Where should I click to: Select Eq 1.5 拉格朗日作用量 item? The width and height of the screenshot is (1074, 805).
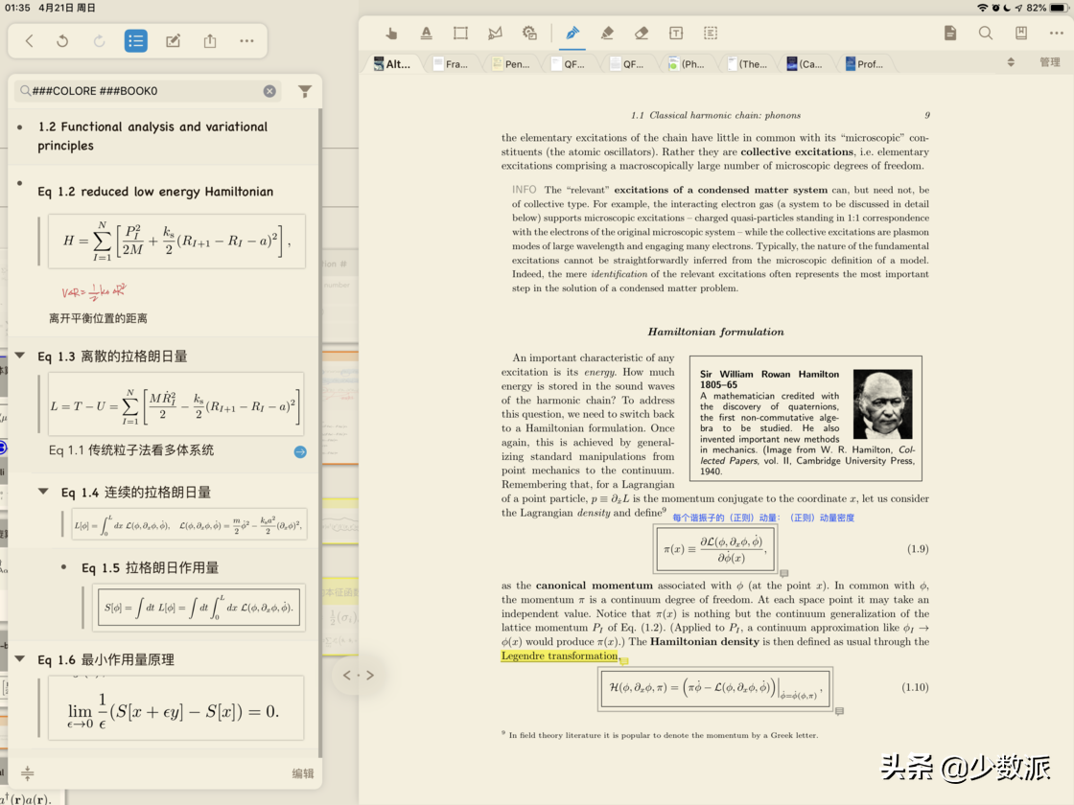150,568
